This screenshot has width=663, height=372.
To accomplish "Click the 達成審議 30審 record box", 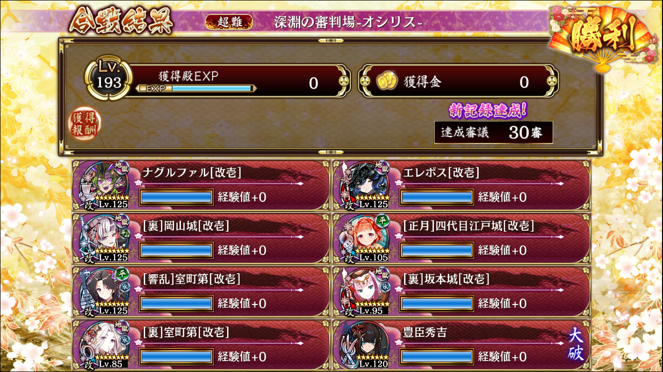I will tap(494, 132).
